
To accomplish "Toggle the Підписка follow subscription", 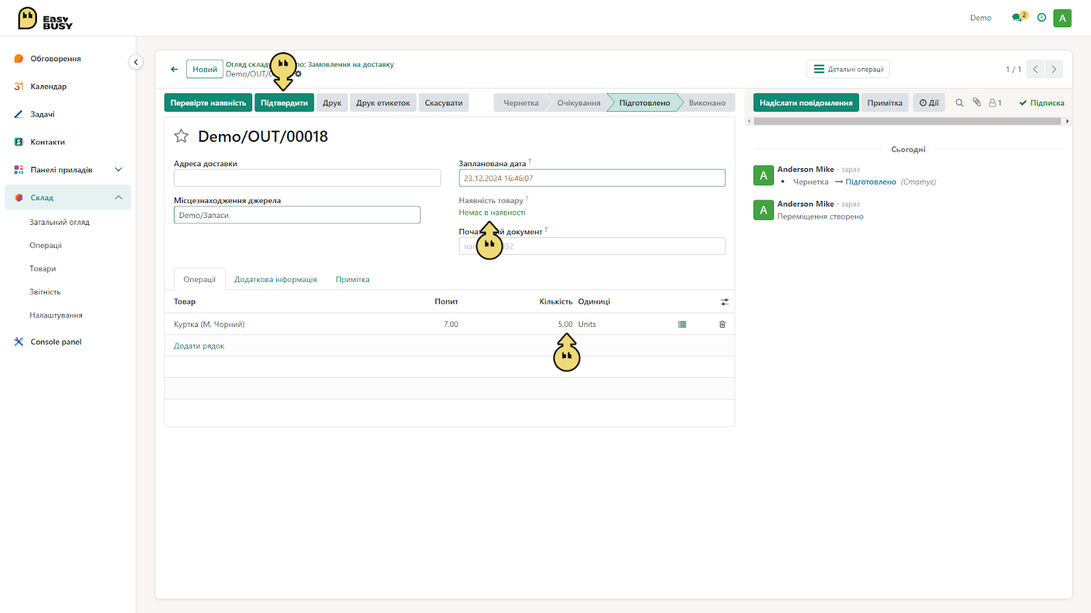I will click(x=1041, y=103).
